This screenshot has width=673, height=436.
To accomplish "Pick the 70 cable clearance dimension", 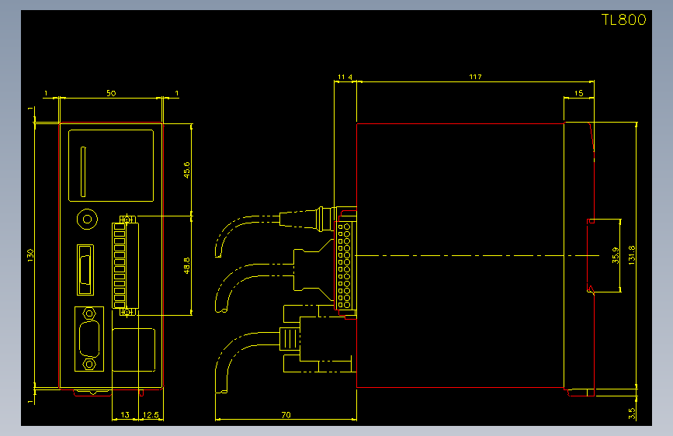I will (286, 415).
